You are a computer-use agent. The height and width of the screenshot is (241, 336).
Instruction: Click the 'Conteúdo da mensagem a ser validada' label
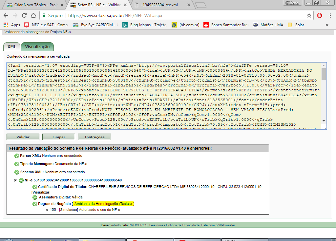(38, 56)
